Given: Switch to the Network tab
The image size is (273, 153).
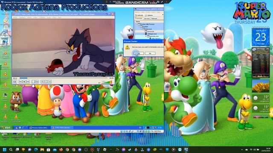Looking at the screenshot, I should [x=154, y=18].
